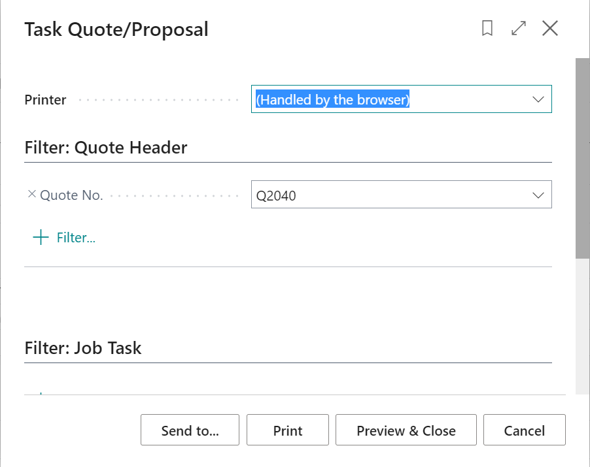Click the 'Filter: Quote Header' section heading
Screen dimensions: 590x467
click(106, 148)
